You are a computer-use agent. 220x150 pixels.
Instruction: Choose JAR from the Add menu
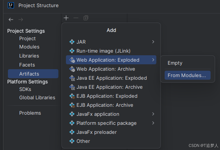[111, 42]
